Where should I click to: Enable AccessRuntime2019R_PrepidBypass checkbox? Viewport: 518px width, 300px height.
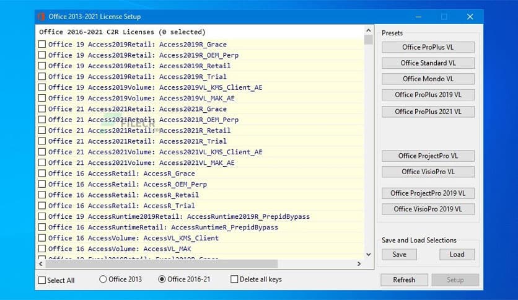point(42,216)
